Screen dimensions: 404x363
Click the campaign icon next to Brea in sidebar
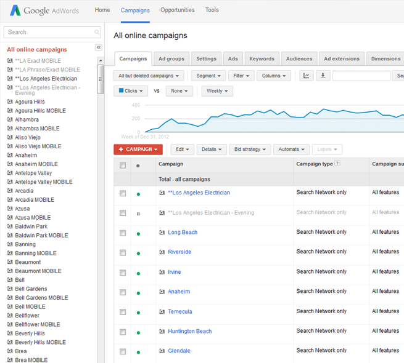point(10,351)
